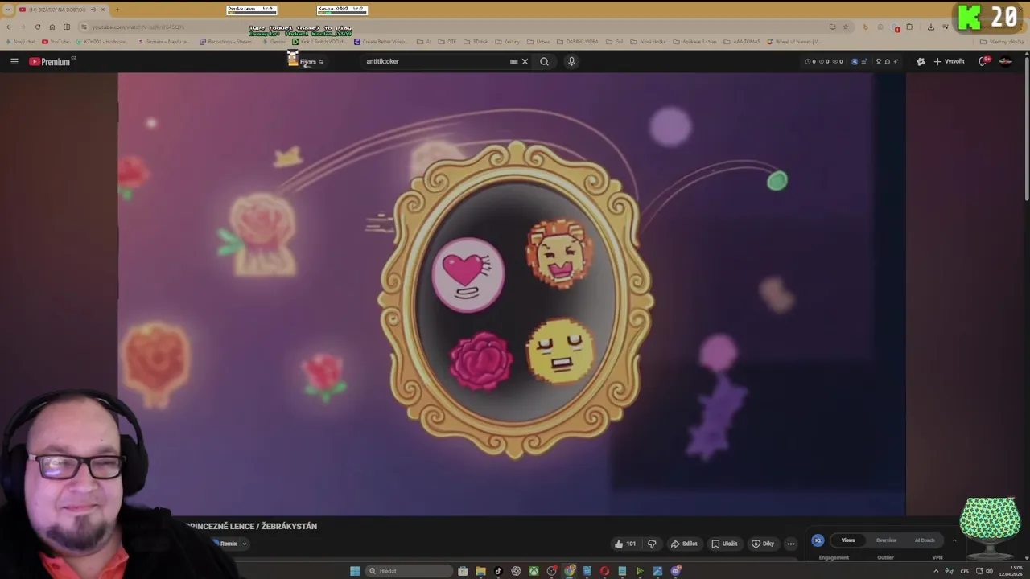Show hidden system tray icons

[936, 571]
